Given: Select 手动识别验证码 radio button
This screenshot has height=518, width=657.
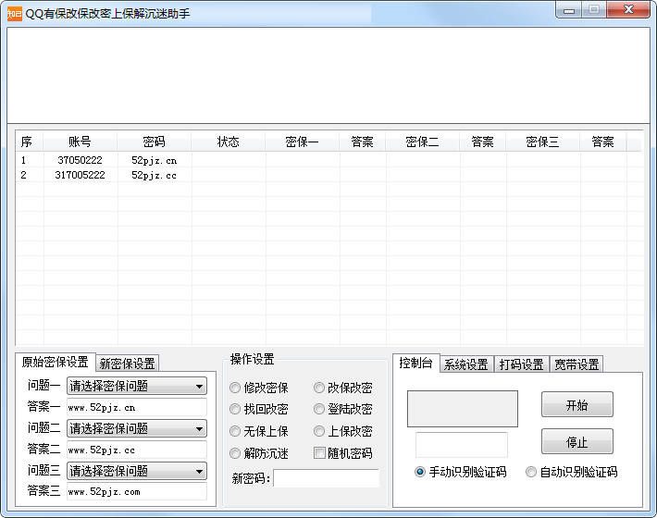Looking at the screenshot, I should tap(420, 472).
